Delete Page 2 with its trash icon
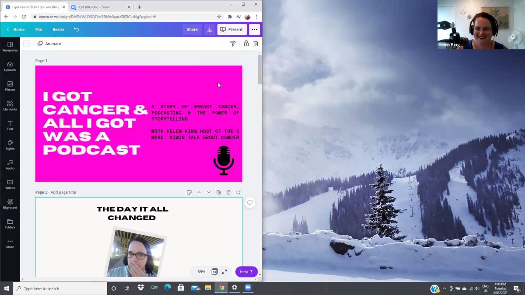 [x=228, y=192]
